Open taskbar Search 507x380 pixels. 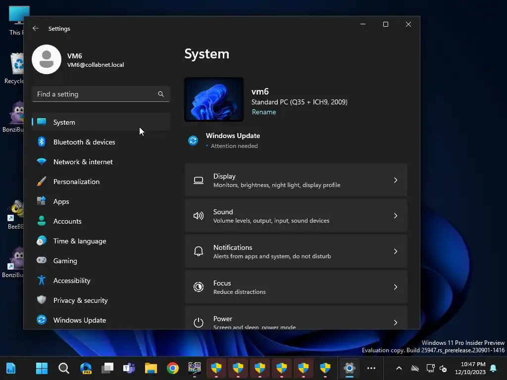point(64,368)
